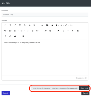Submit the FAQ form

coord(6,93)
